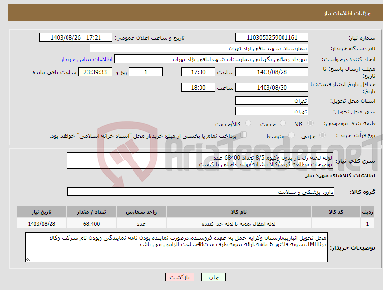Click the بازگشت (back) button
This screenshot has height=290, width=383.
180,277
